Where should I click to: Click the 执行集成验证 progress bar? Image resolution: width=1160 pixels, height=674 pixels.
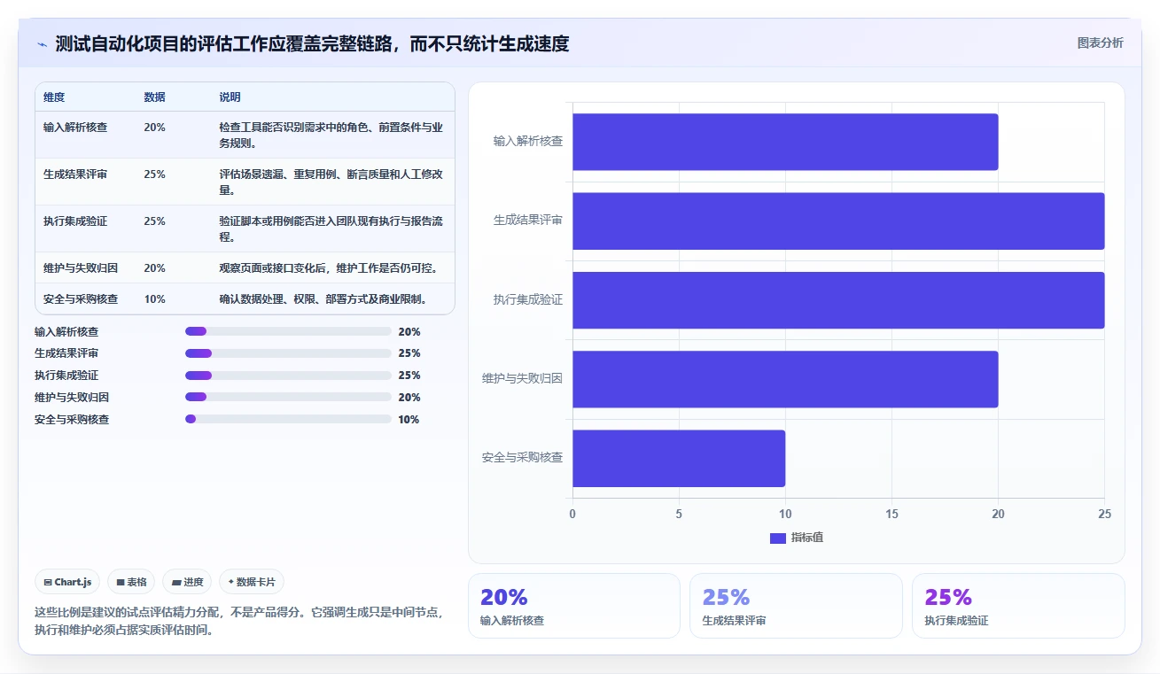tap(288, 376)
